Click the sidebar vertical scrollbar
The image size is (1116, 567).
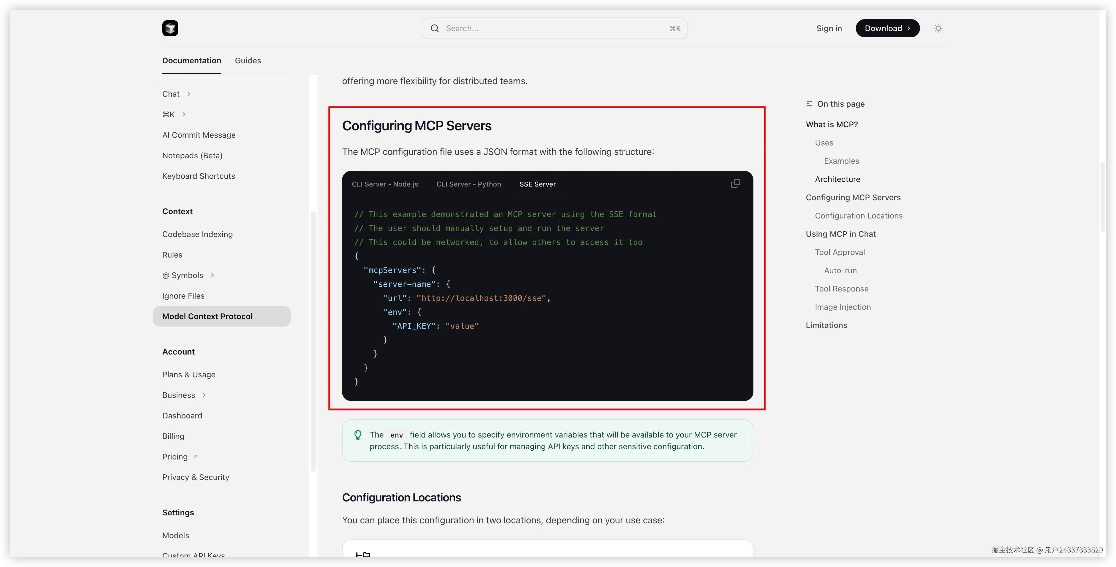coord(313,341)
